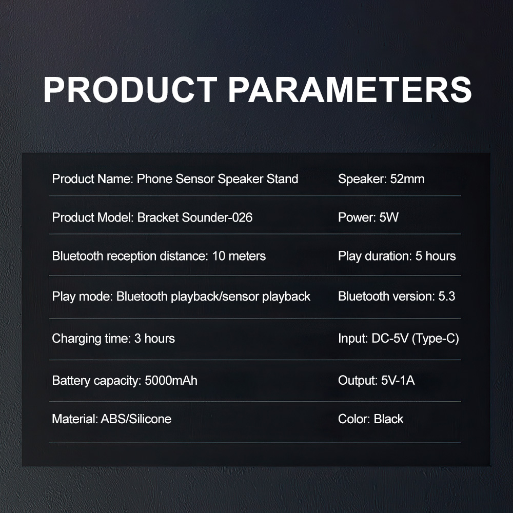This screenshot has width=513, height=513.
Task: Select the Product Name: Phone Sensor Speaker Stand text
Action: [x=175, y=179]
